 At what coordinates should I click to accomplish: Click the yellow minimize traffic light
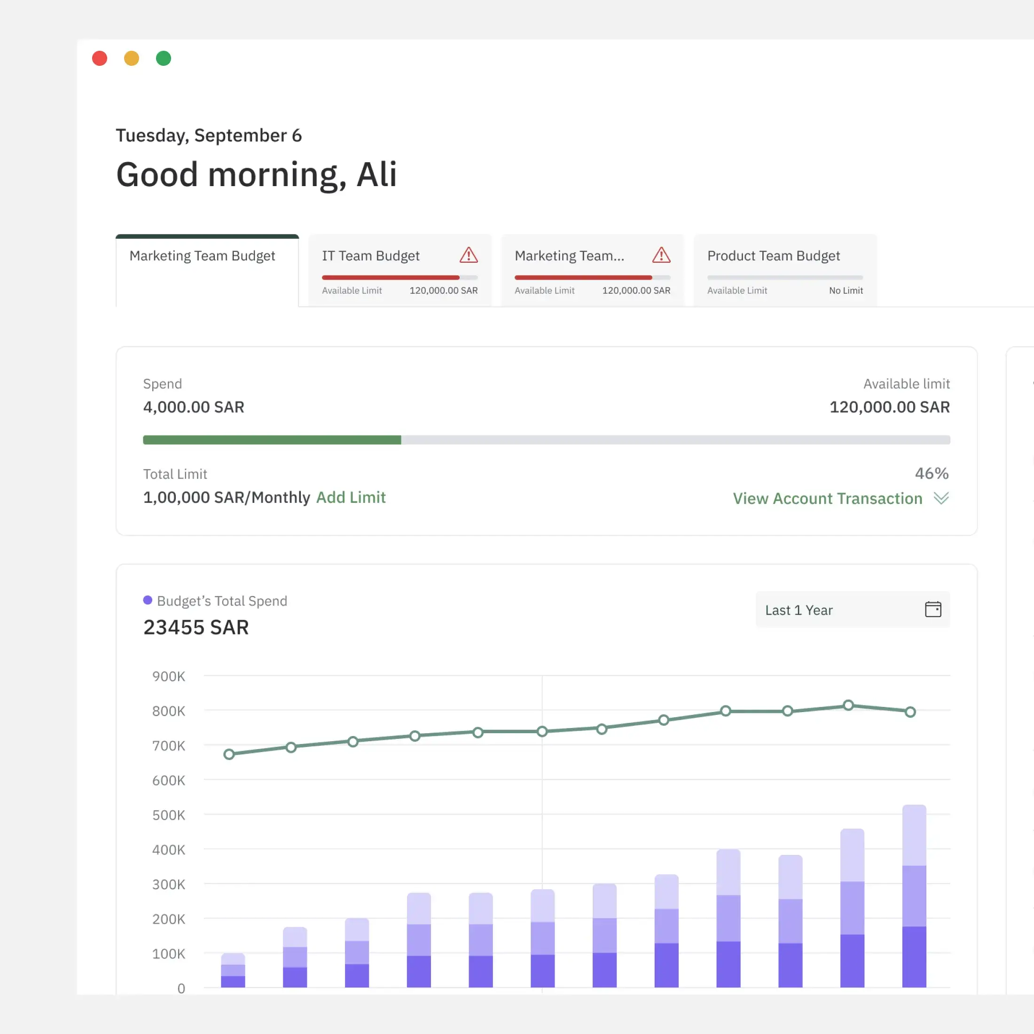[x=131, y=58]
